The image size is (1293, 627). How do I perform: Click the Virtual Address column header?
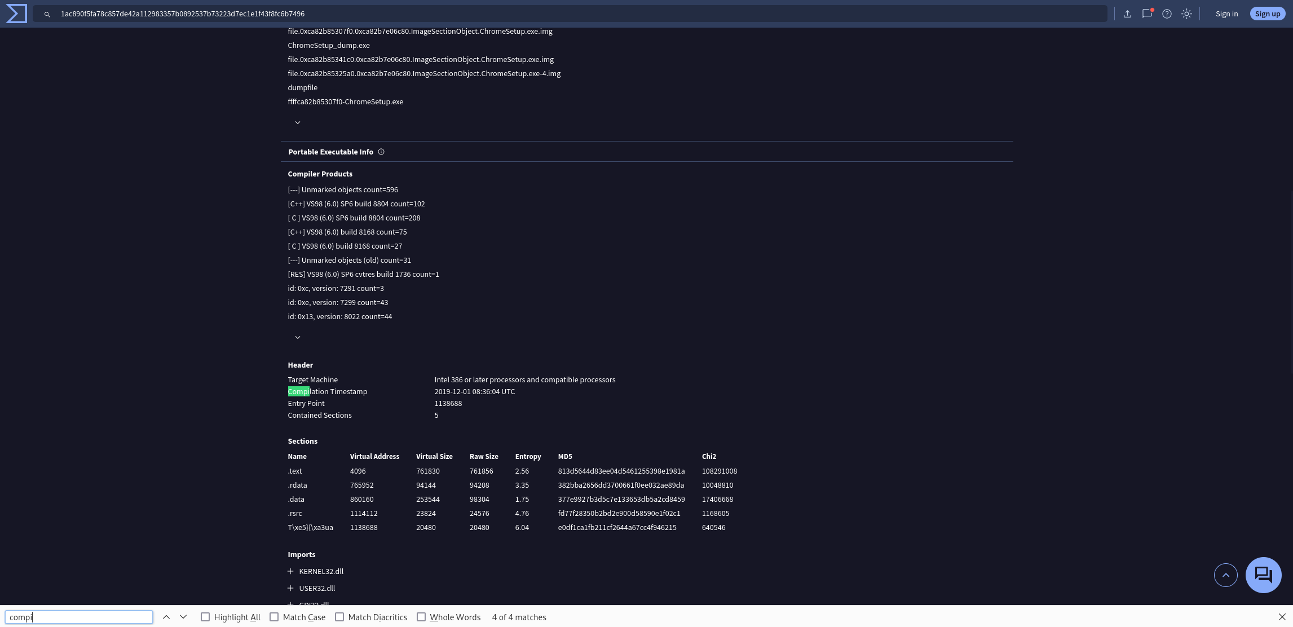pyautogui.click(x=374, y=456)
